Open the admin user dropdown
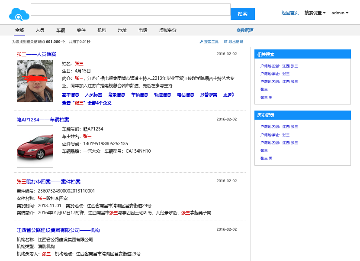 point(340,13)
